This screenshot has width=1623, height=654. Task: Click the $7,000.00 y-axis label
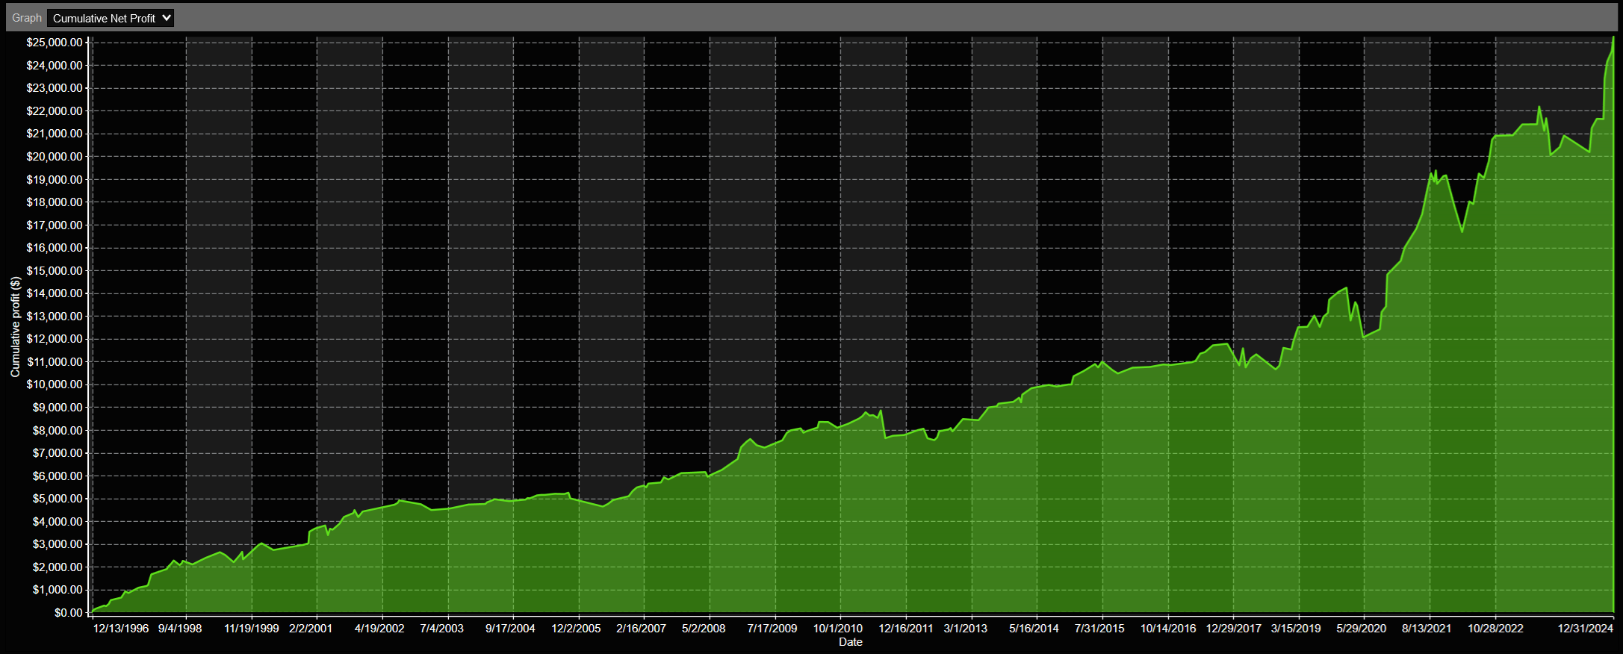tap(58, 453)
